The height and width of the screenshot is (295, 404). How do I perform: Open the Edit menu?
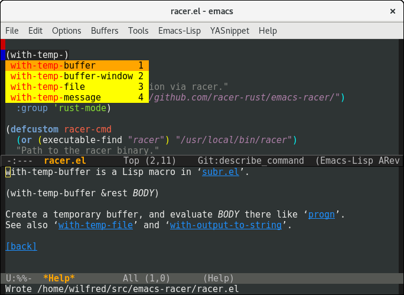(35, 31)
